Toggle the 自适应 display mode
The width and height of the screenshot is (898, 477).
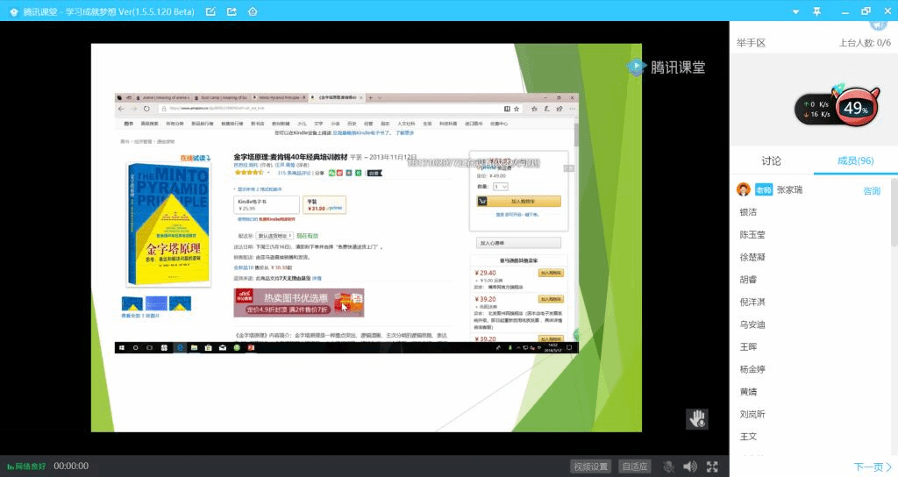coord(635,466)
